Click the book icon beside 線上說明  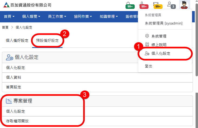147,45
